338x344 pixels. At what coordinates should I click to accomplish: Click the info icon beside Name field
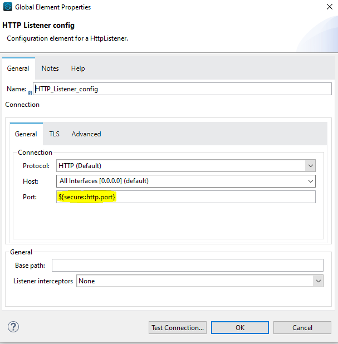point(30,93)
